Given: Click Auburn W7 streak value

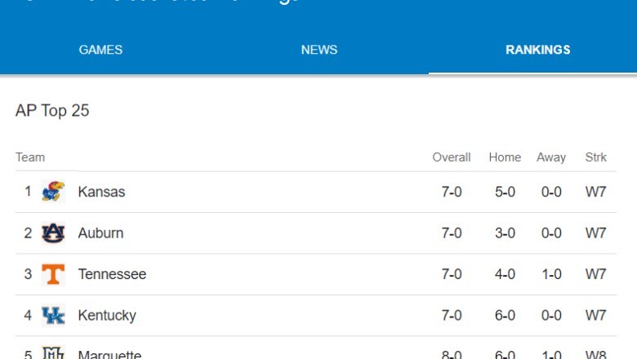Looking at the screenshot, I should point(595,233).
